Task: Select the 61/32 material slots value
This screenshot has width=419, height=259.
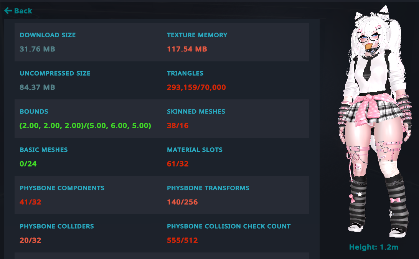Action: coord(178,164)
